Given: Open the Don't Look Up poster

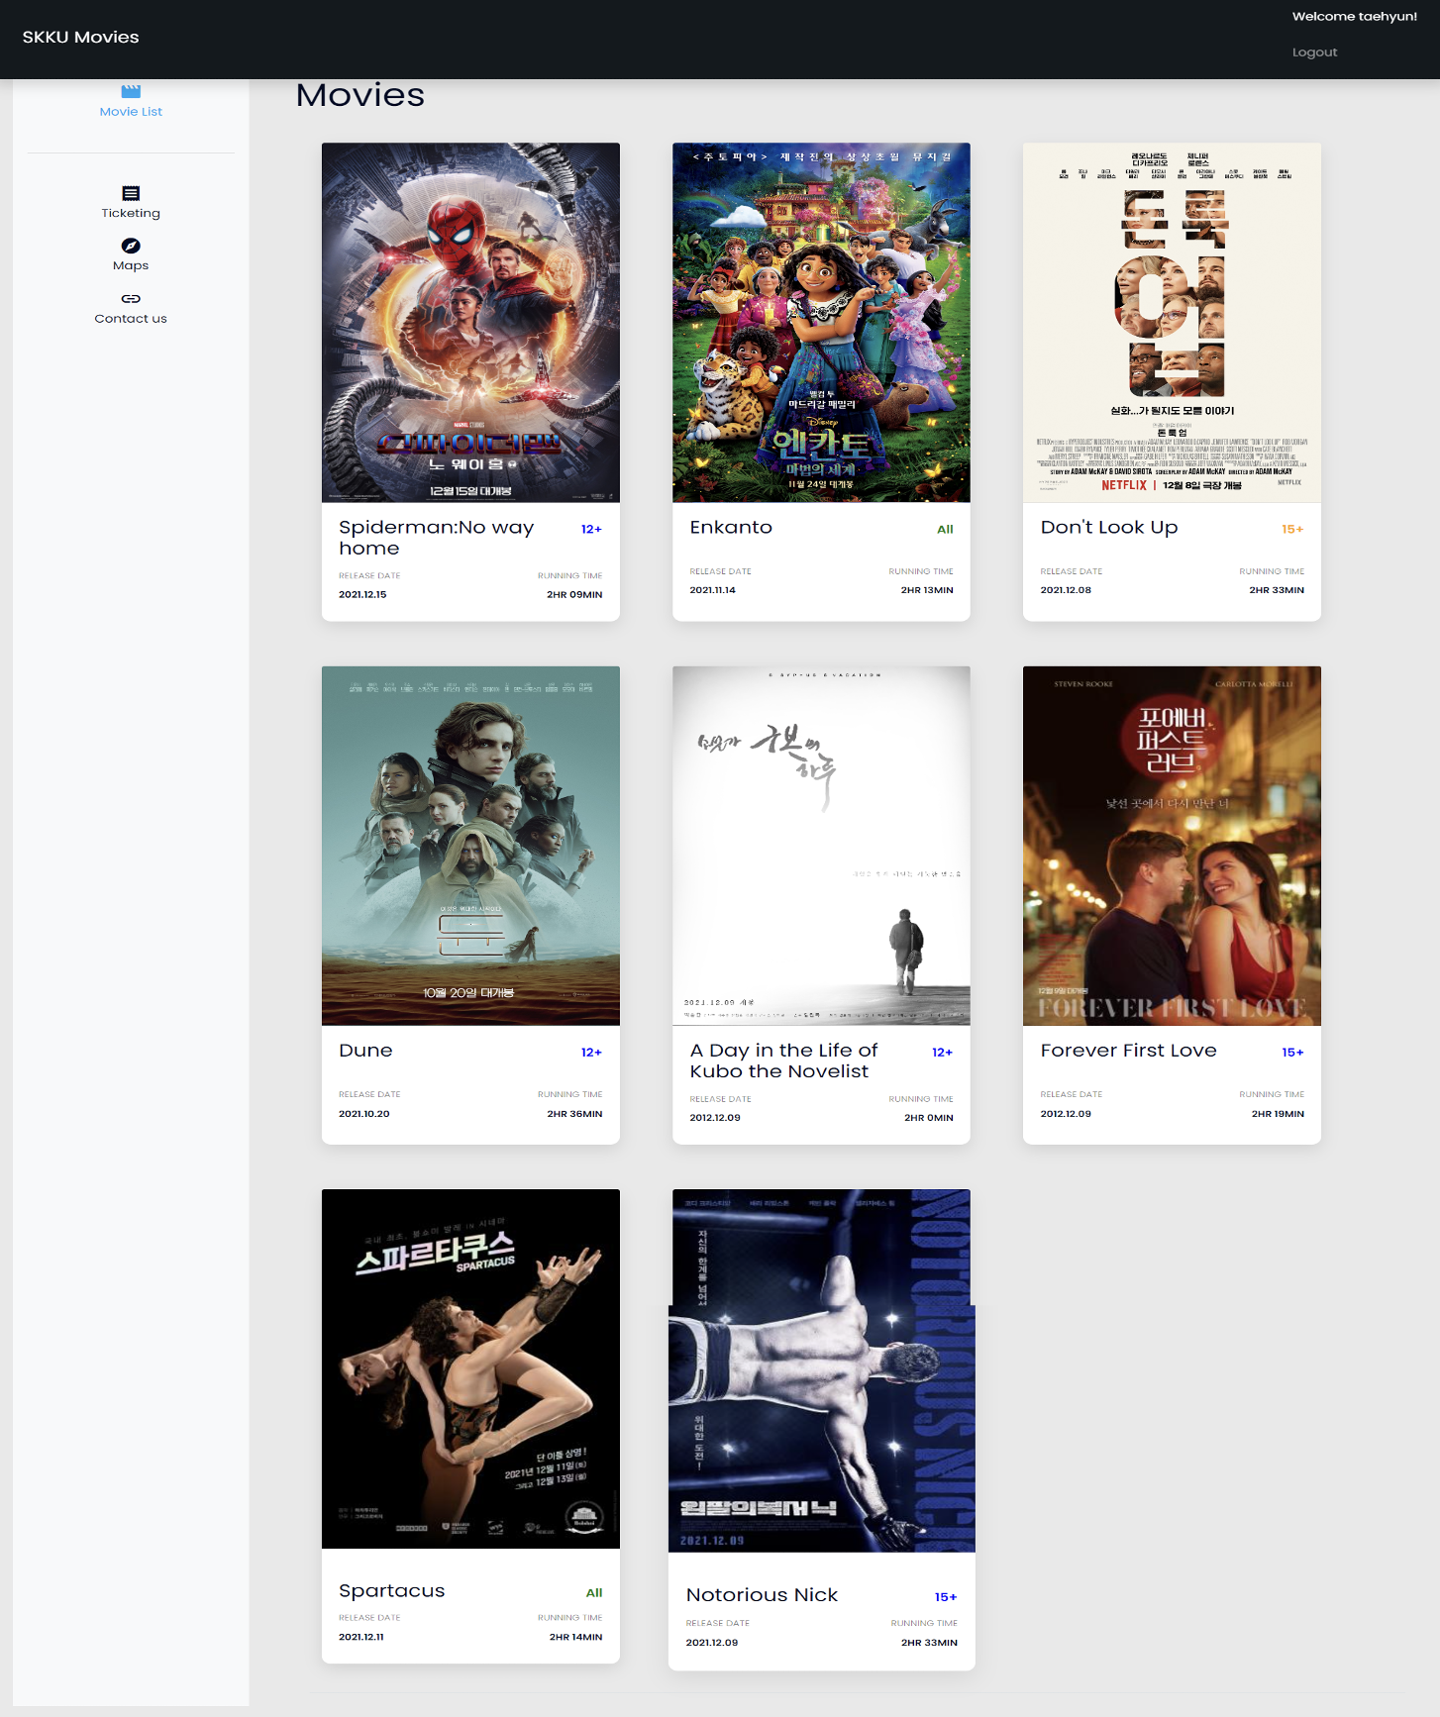Looking at the screenshot, I should pos(1172,323).
